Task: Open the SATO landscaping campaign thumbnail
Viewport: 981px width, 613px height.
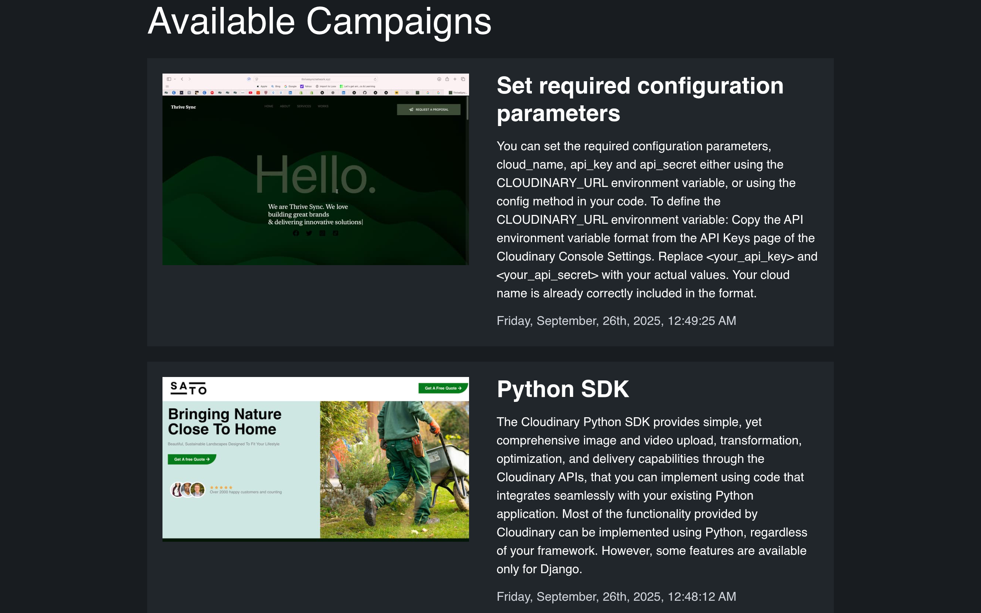Action: pos(315,459)
